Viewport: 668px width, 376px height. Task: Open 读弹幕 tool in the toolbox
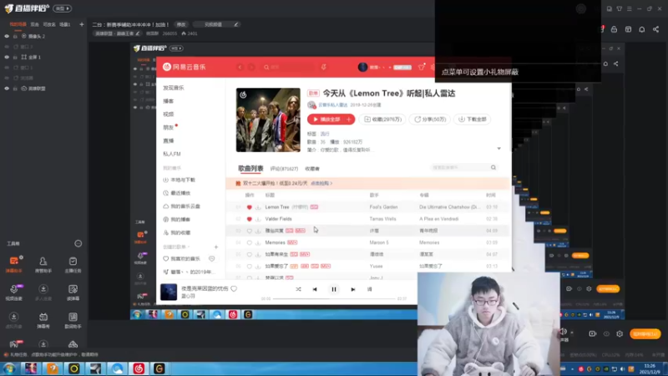point(73,292)
